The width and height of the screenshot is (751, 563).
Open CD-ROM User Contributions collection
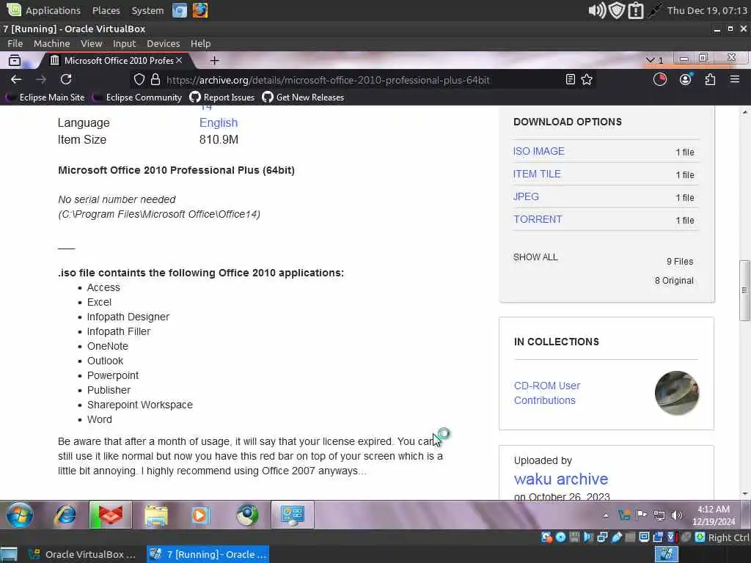(547, 393)
